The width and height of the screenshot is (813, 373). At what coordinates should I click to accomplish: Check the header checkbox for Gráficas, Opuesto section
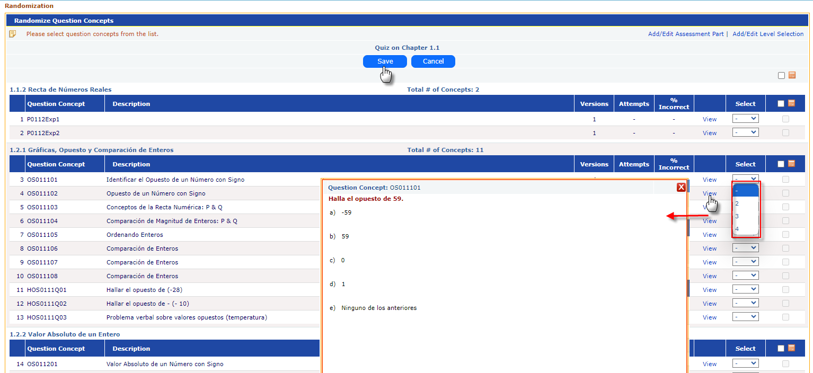coord(781,164)
